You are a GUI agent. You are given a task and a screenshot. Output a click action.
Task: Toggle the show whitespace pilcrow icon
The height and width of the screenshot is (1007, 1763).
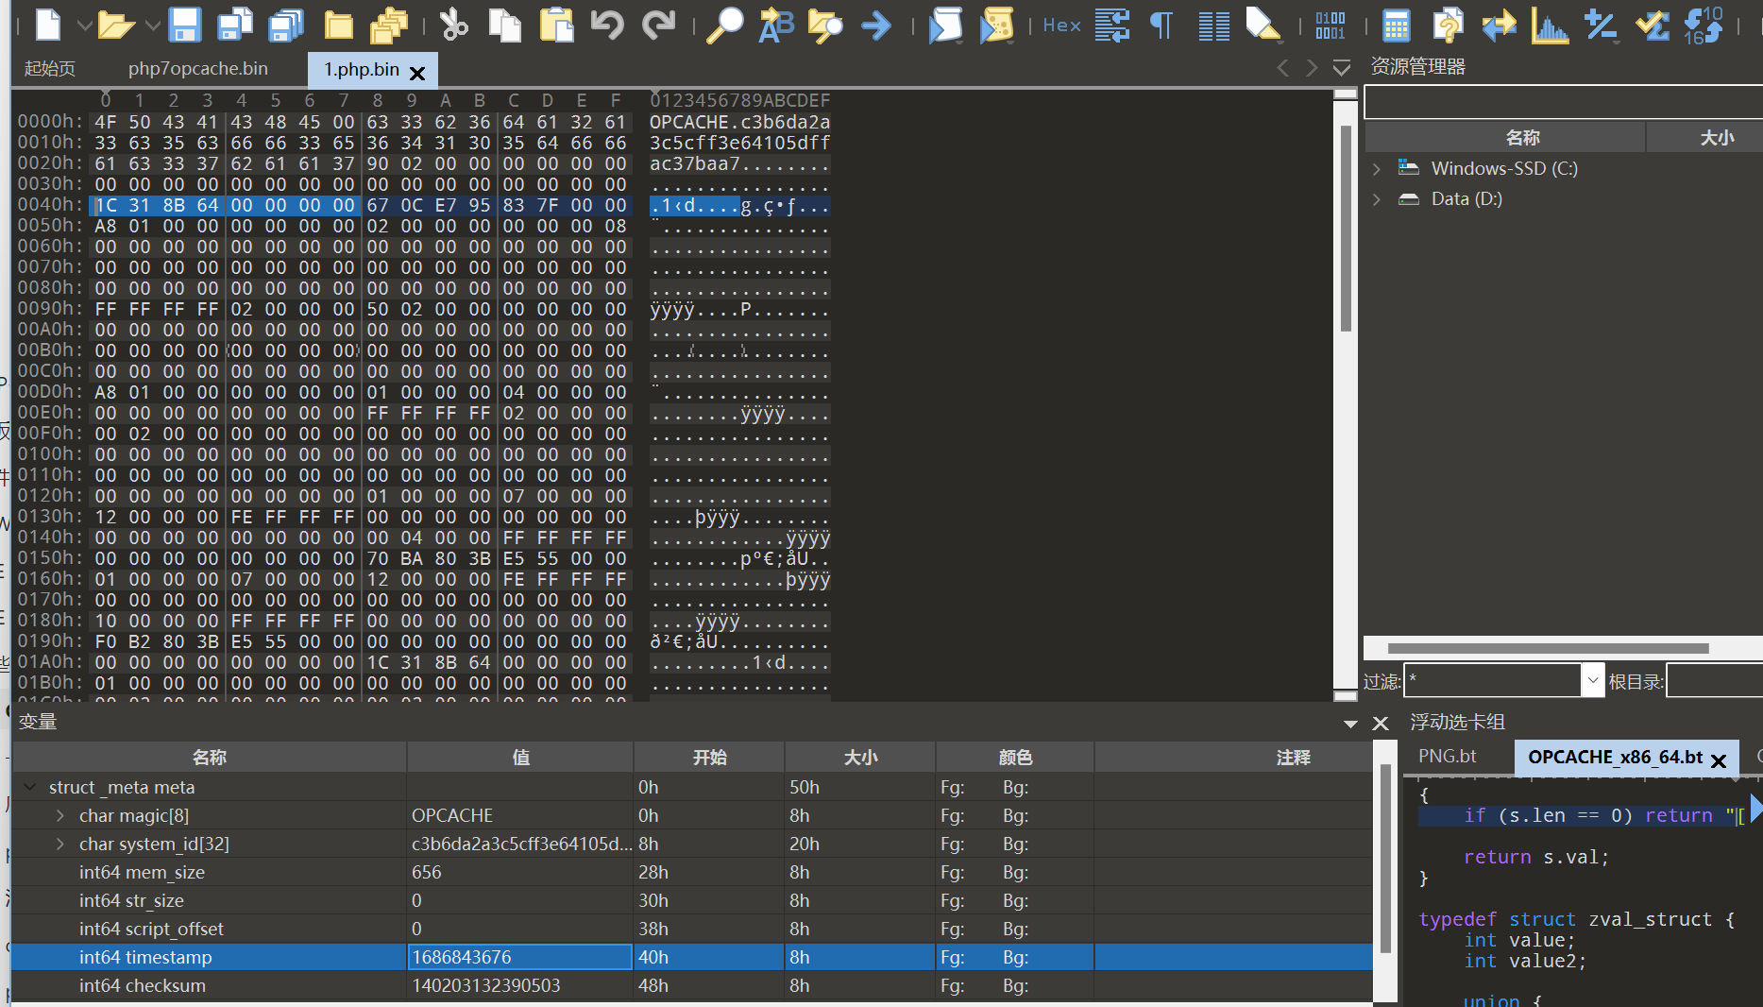[1162, 26]
